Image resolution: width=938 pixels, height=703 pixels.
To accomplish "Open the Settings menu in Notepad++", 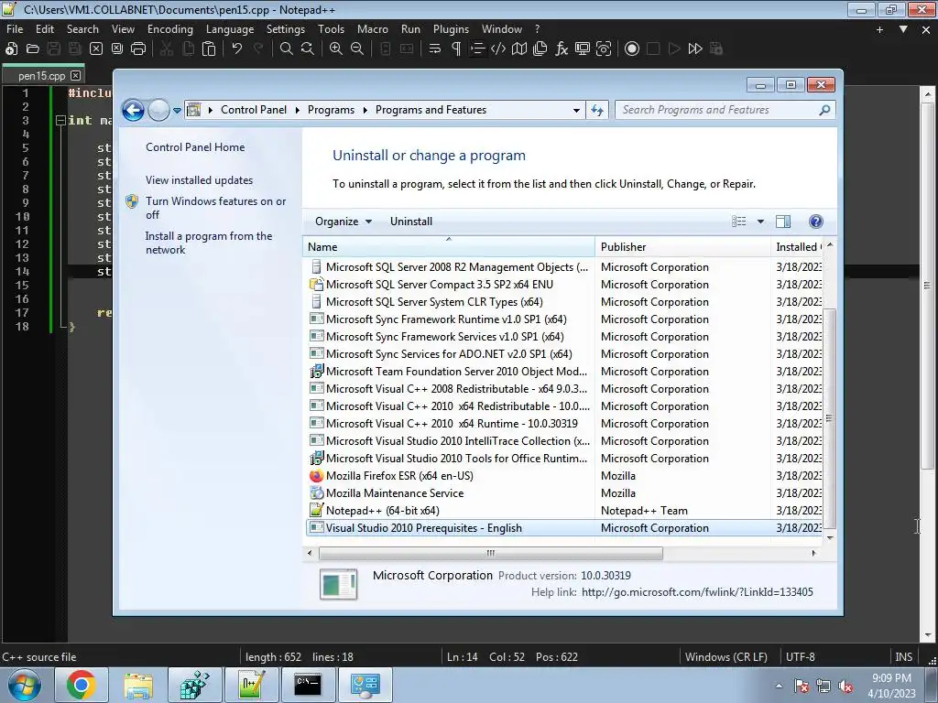I will [x=286, y=28].
